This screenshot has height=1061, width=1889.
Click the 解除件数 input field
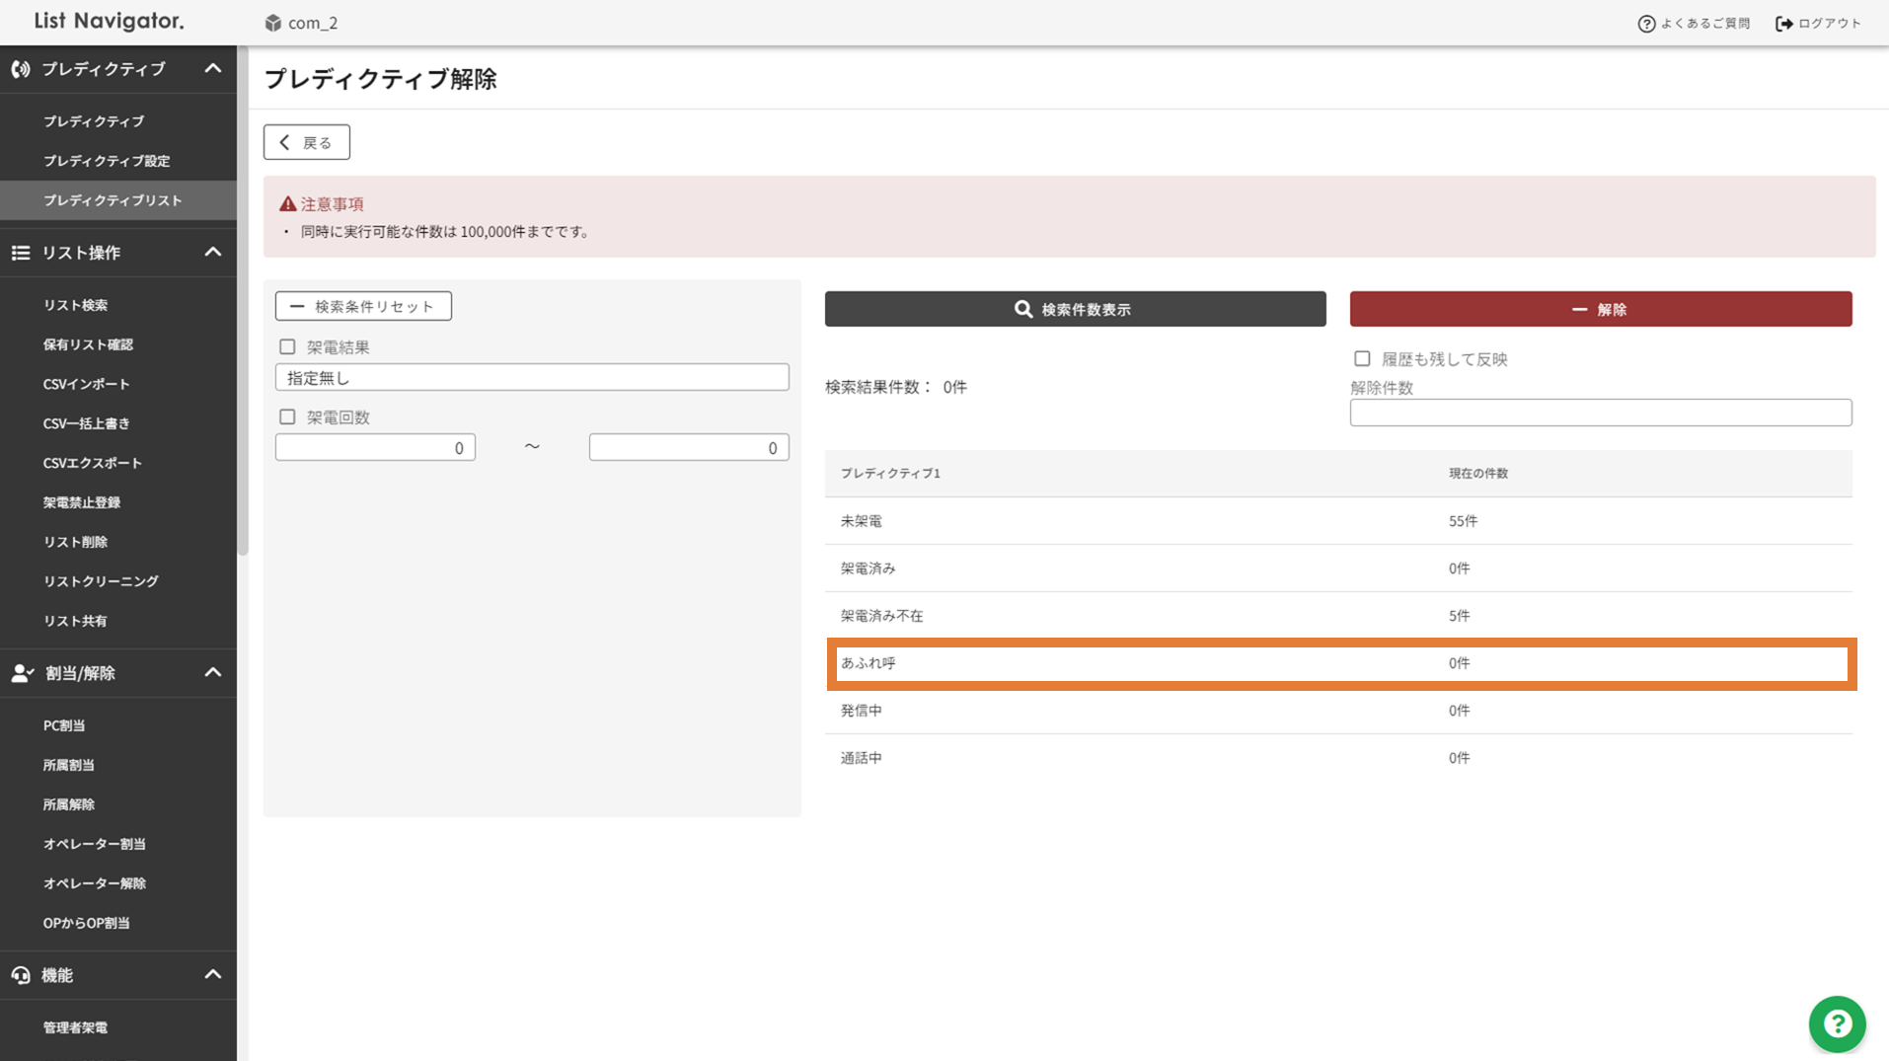coord(1600,413)
